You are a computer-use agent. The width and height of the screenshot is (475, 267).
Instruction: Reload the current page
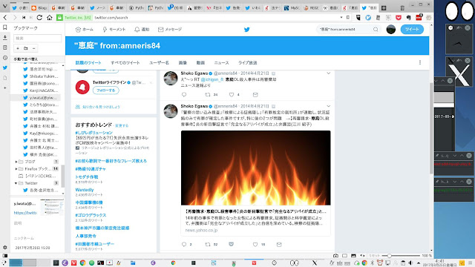coord(39,18)
